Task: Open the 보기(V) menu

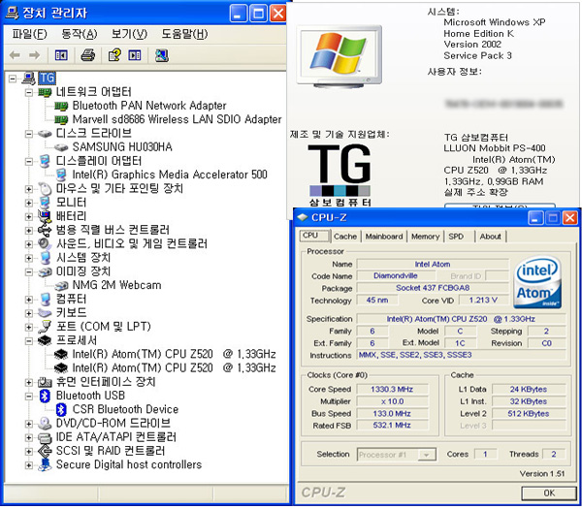Action: click(x=129, y=35)
